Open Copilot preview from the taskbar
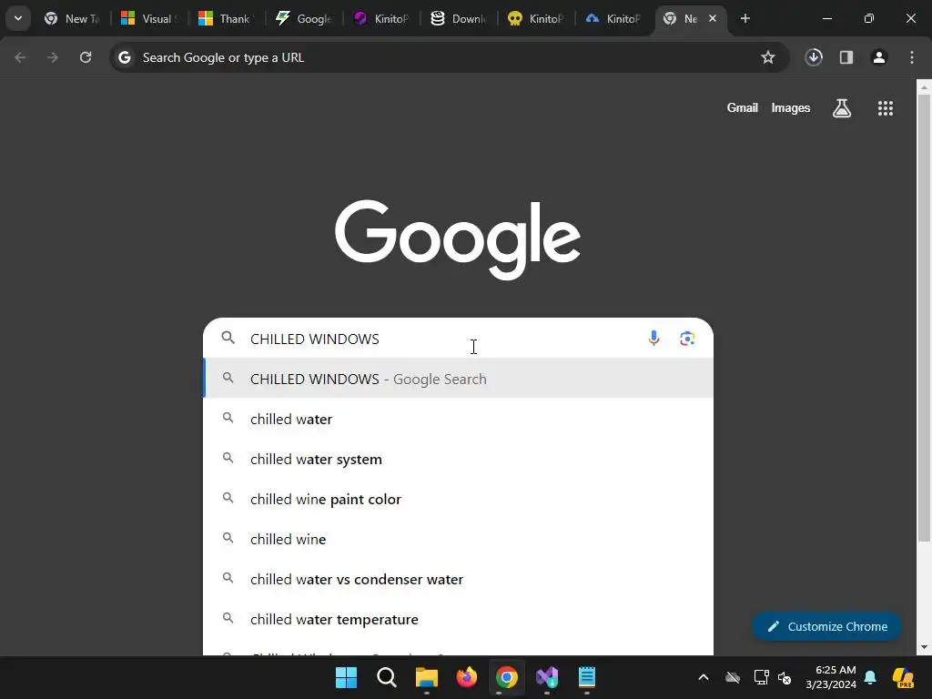 903,677
